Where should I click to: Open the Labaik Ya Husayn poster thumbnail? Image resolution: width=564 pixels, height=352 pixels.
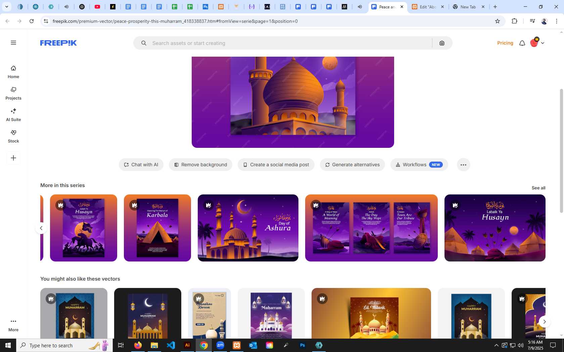pyautogui.click(x=84, y=228)
